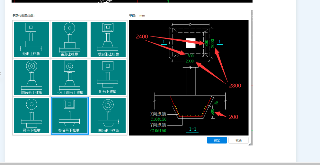
Task: Click the 取消 button
Action: pyautogui.click(x=239, y=140)
